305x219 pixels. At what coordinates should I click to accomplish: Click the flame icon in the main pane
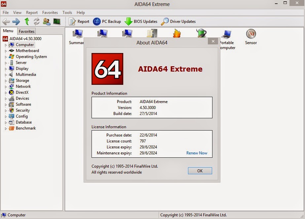[x=177, y=33]
